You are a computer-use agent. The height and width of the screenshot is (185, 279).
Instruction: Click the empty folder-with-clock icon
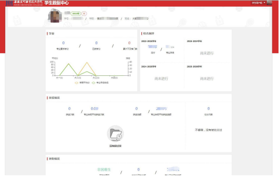click(115, 134)
